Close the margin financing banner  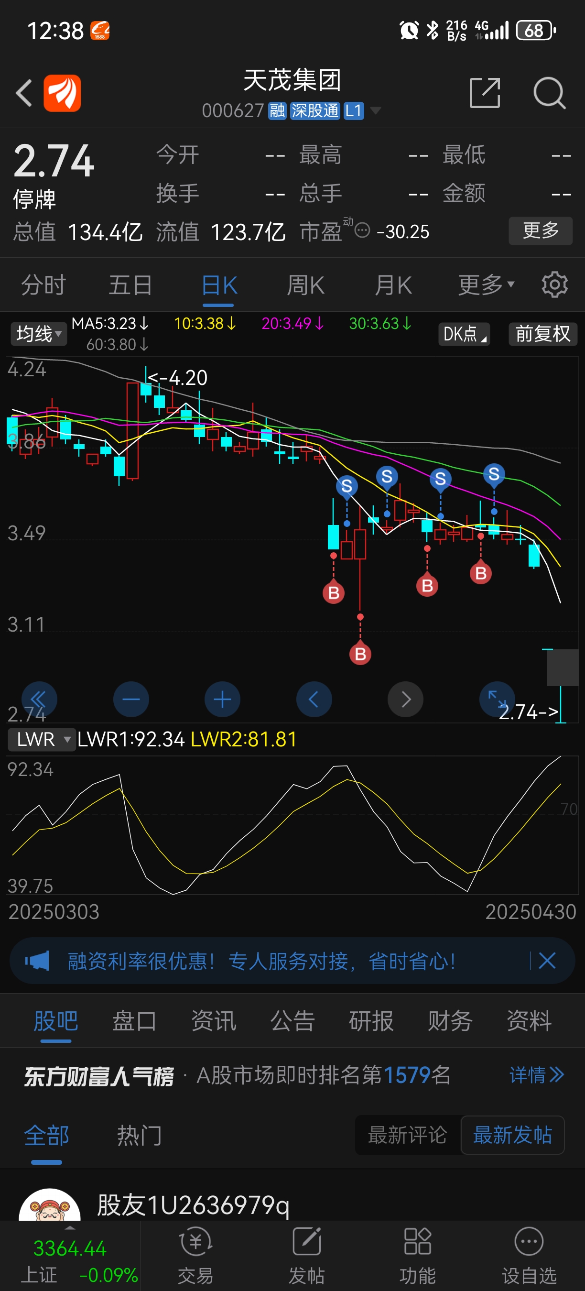point(547,961)
